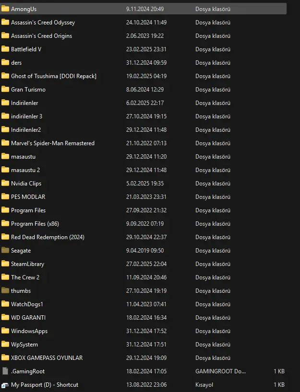
Task: Click the date 31.12.2024 09:59
Action: [146, 62]
